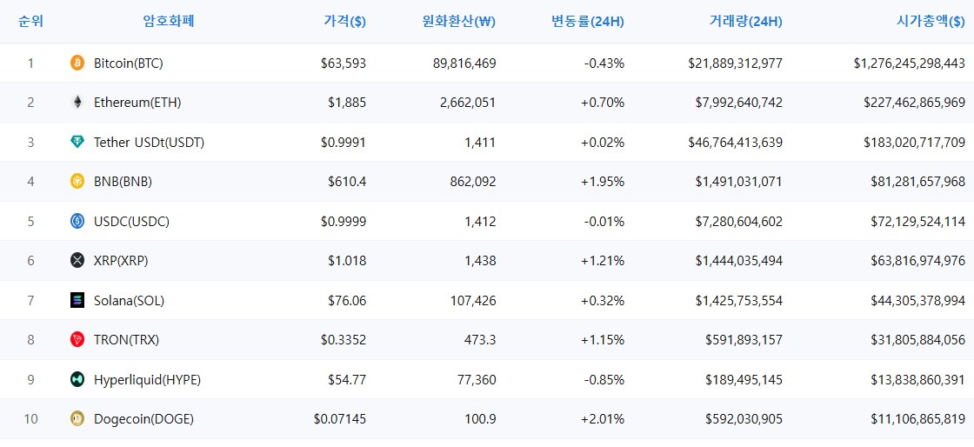Click rank number 10 for Dogecoin
The image size is (974, 447).
tap(30, 419)
